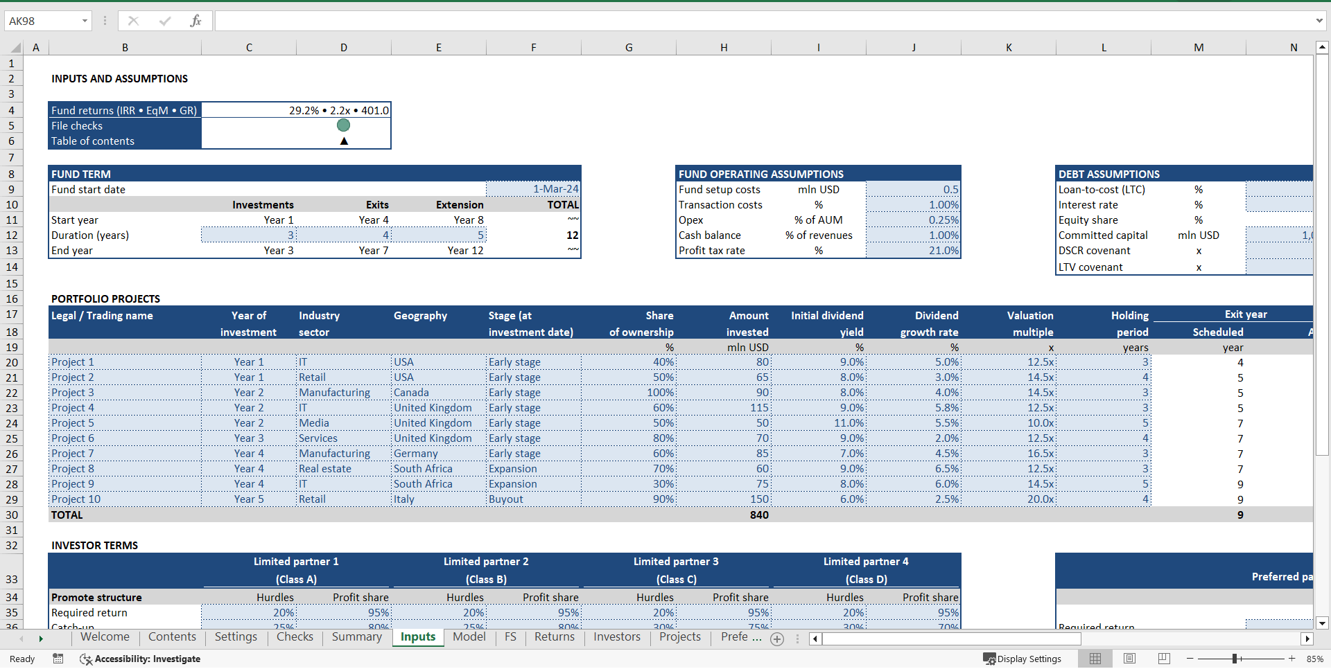
Task: Click the zoom out minus button
Action: [x=1190, y=659]
